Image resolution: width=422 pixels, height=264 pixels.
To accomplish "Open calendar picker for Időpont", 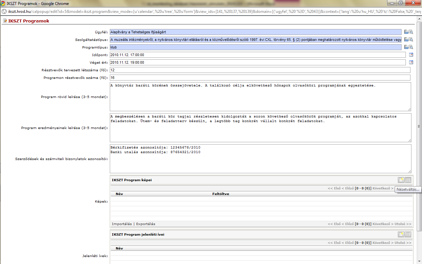I will (411, 55).
